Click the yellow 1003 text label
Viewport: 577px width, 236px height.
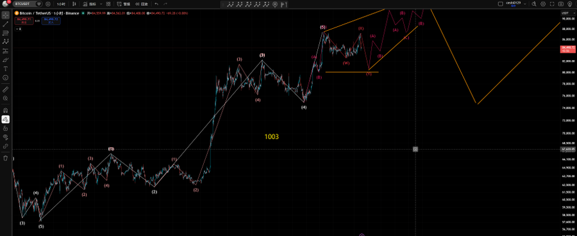[272, 137]
